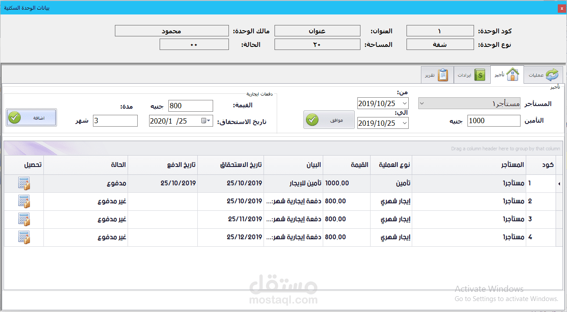
Task: Switch to the عمليات tab
Action: tap(543, 74)
